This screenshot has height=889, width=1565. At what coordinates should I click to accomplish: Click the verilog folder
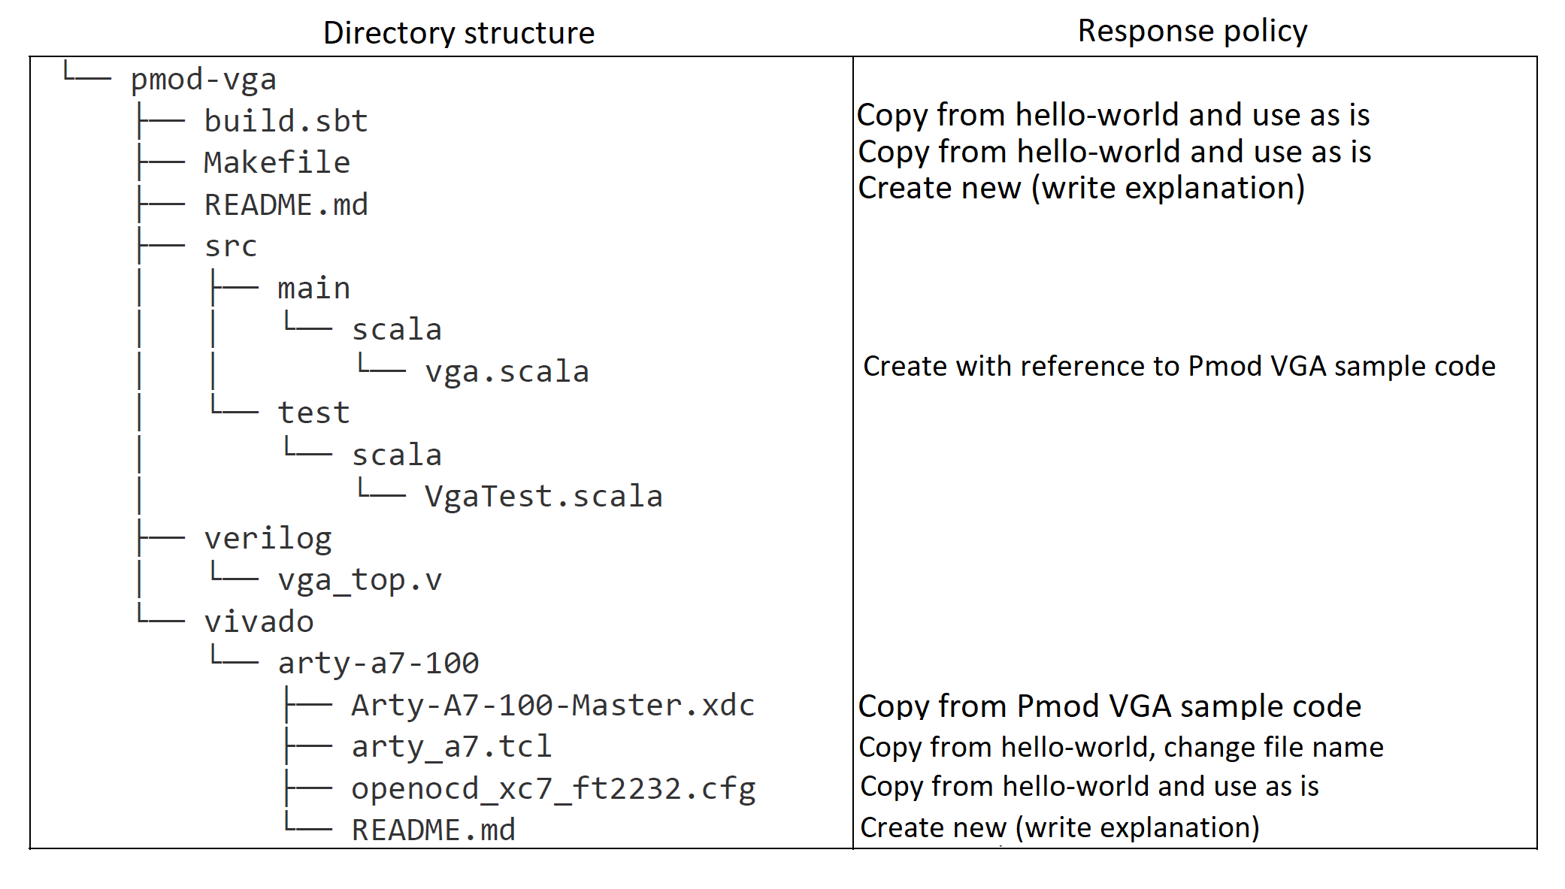(268, 539)
